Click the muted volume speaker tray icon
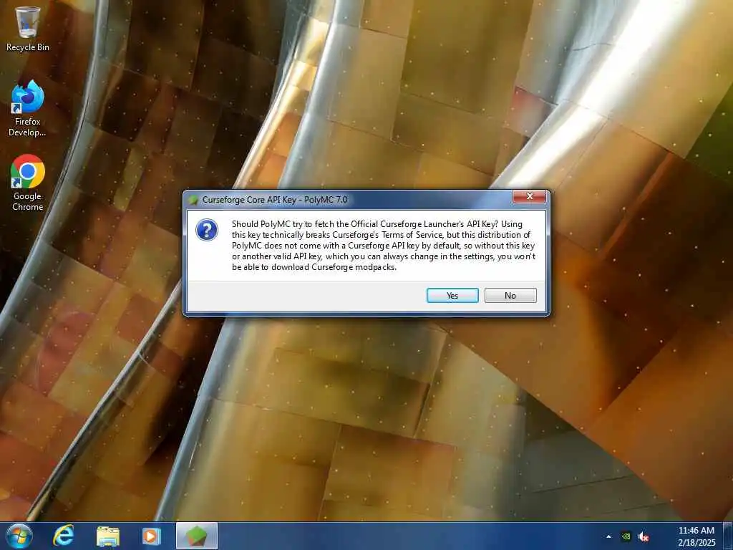 point(644,536)
